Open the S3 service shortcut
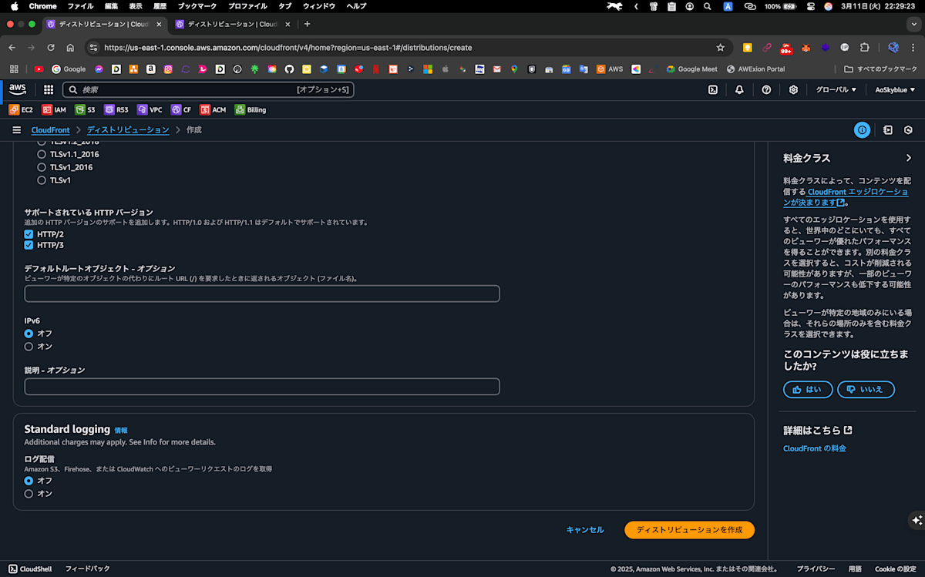This screenshot has height=577, width=925. tap(85, 109)
